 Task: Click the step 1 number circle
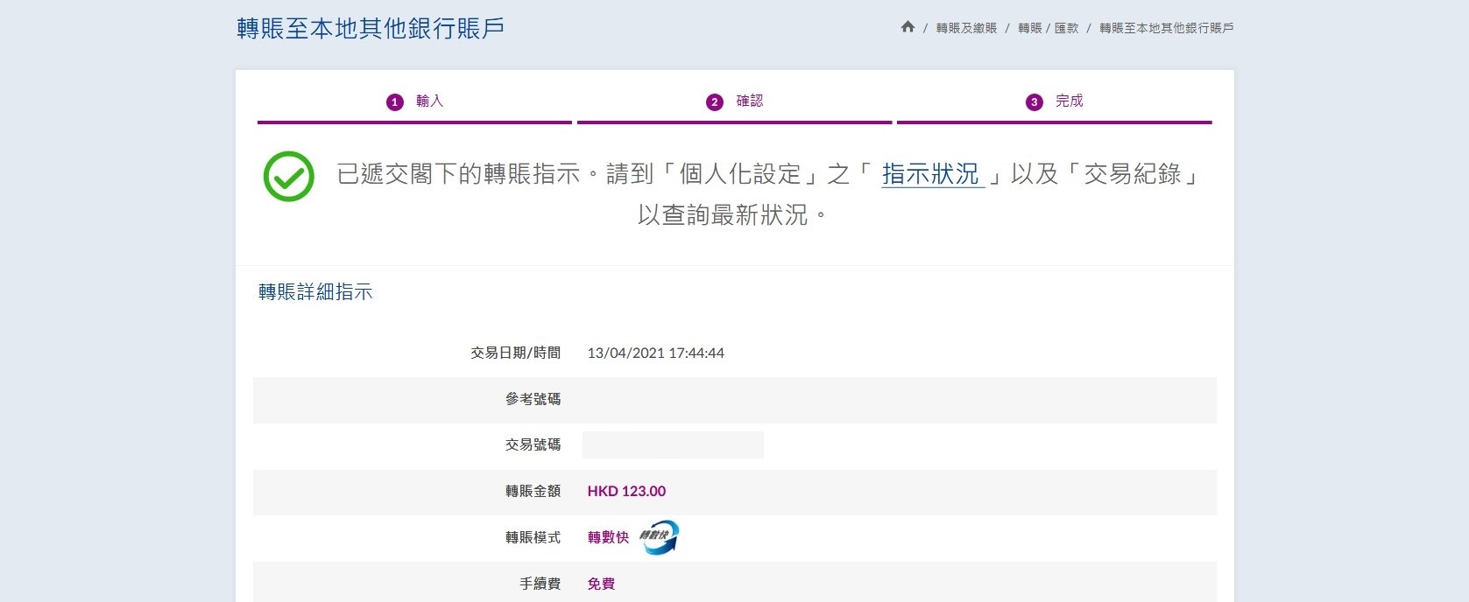[394, 102]
